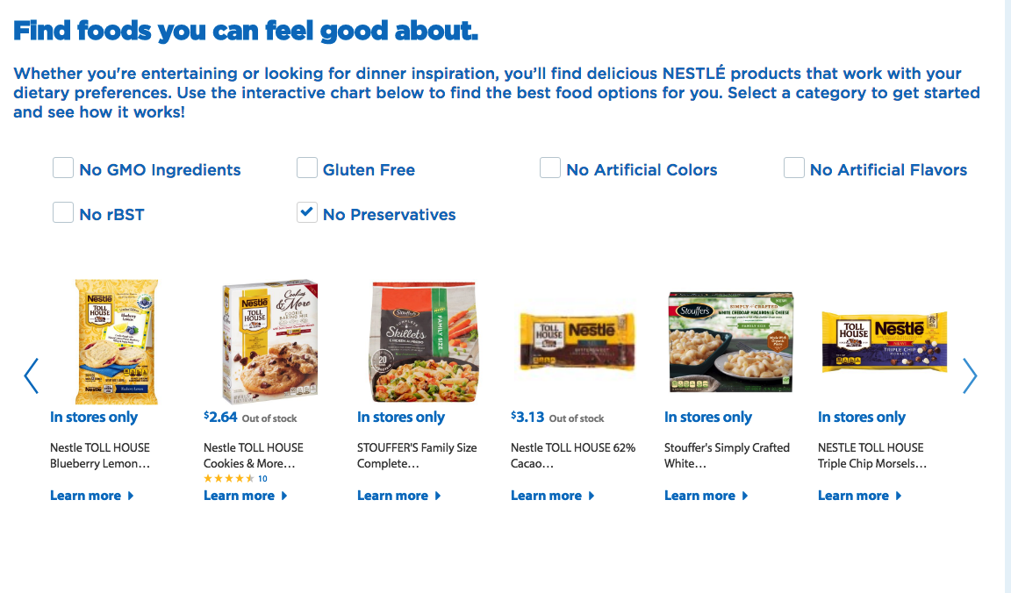View the Stouffer's Skillets bag image

424,341
